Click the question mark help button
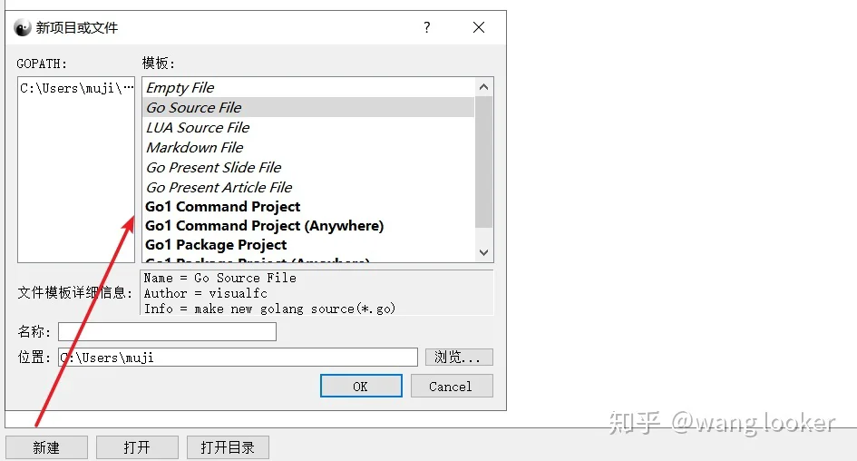The height and width of the screenshot is (461, 857). (427, 27)
